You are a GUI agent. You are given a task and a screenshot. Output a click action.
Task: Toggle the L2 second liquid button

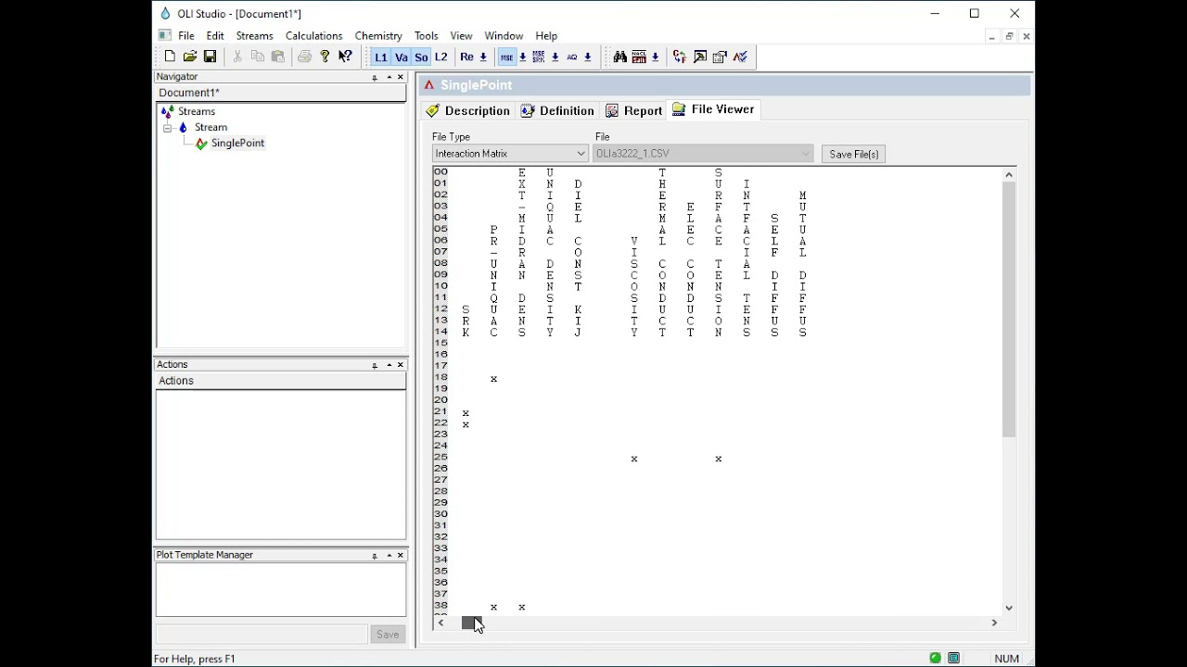(441, 57)
